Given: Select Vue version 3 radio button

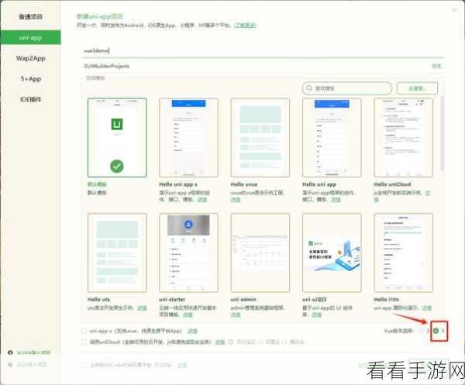Looking at the screenshot, I should coord(436,331).
